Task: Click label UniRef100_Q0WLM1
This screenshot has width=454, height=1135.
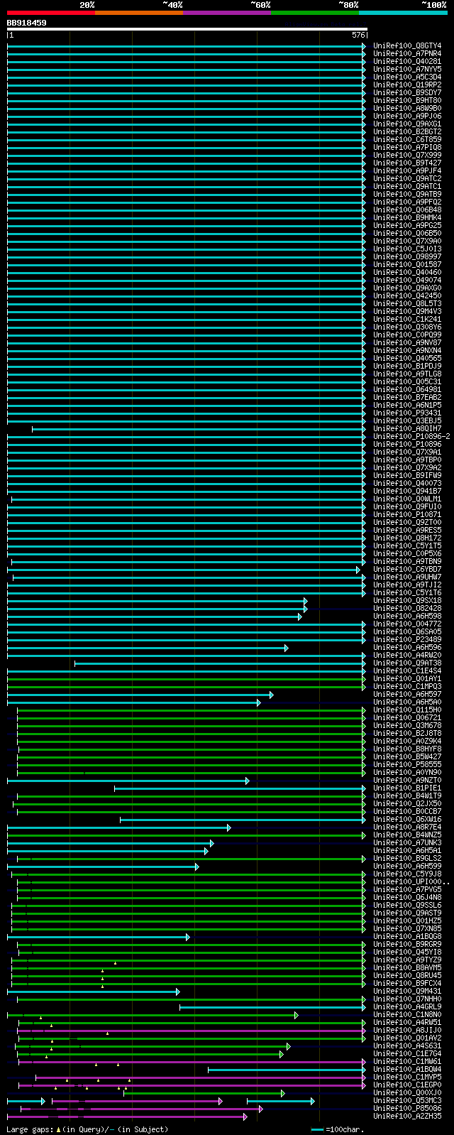Action: (x=407, y=499)
